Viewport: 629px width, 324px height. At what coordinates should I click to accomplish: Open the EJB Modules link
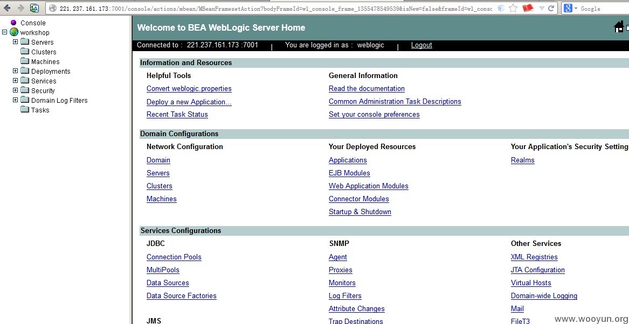pyautogui.click(x=349, y=173)
